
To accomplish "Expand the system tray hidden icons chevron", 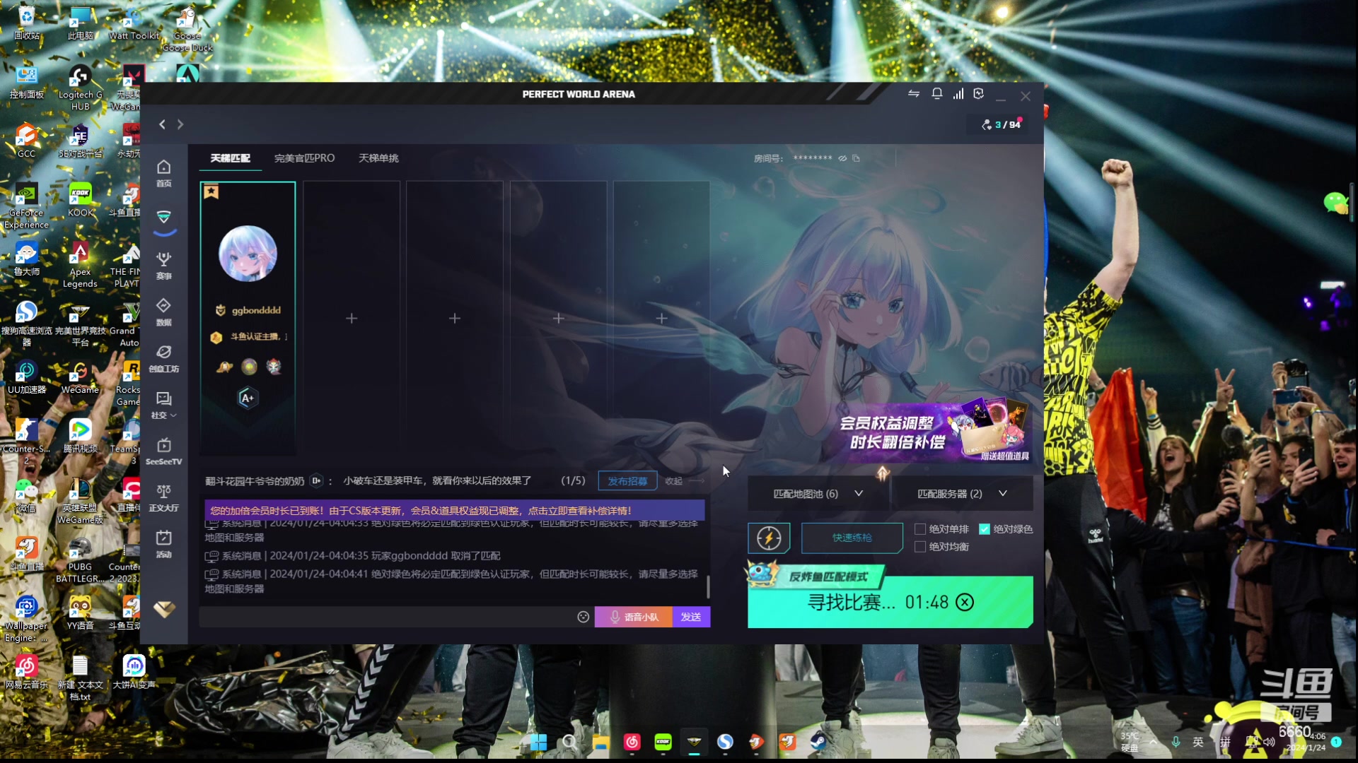I will pos(1154,742).
